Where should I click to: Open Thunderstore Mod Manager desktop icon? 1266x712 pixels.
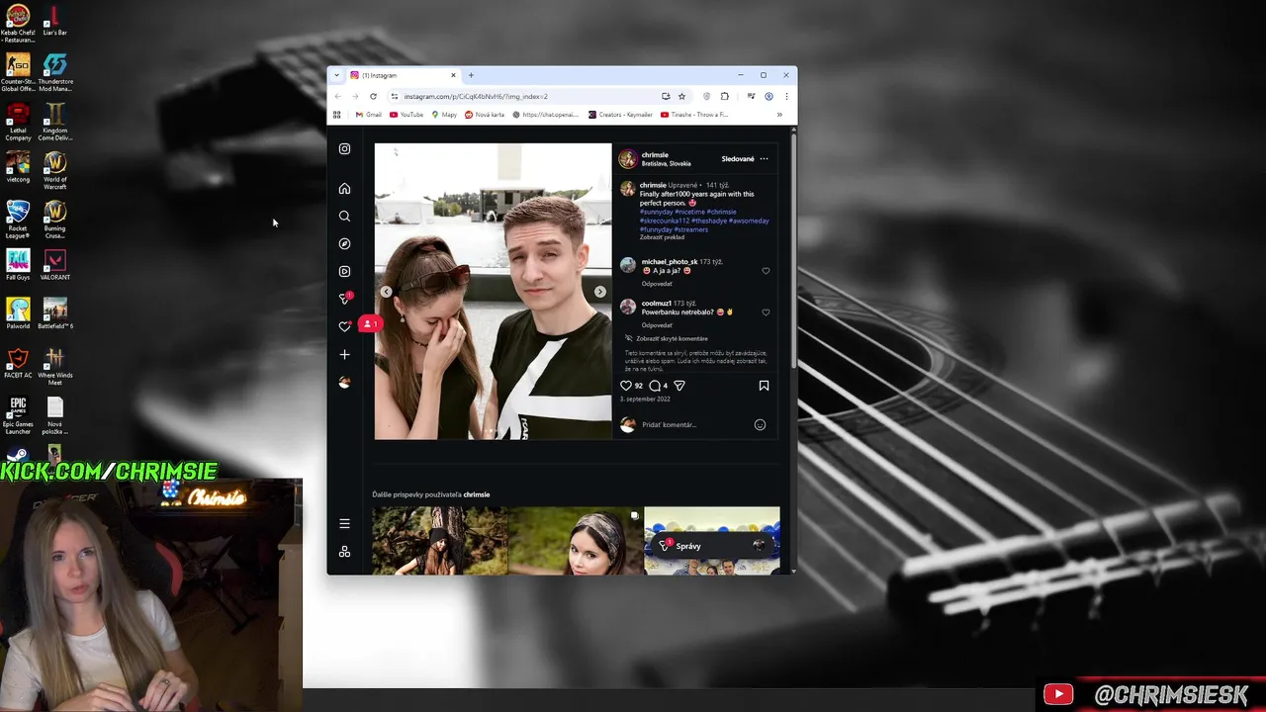54,71
